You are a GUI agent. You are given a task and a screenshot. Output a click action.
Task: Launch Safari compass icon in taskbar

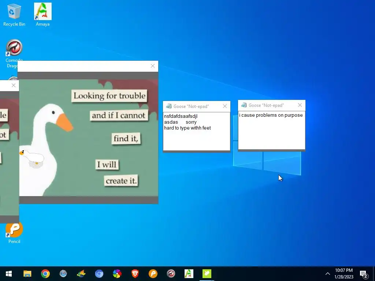63,274
